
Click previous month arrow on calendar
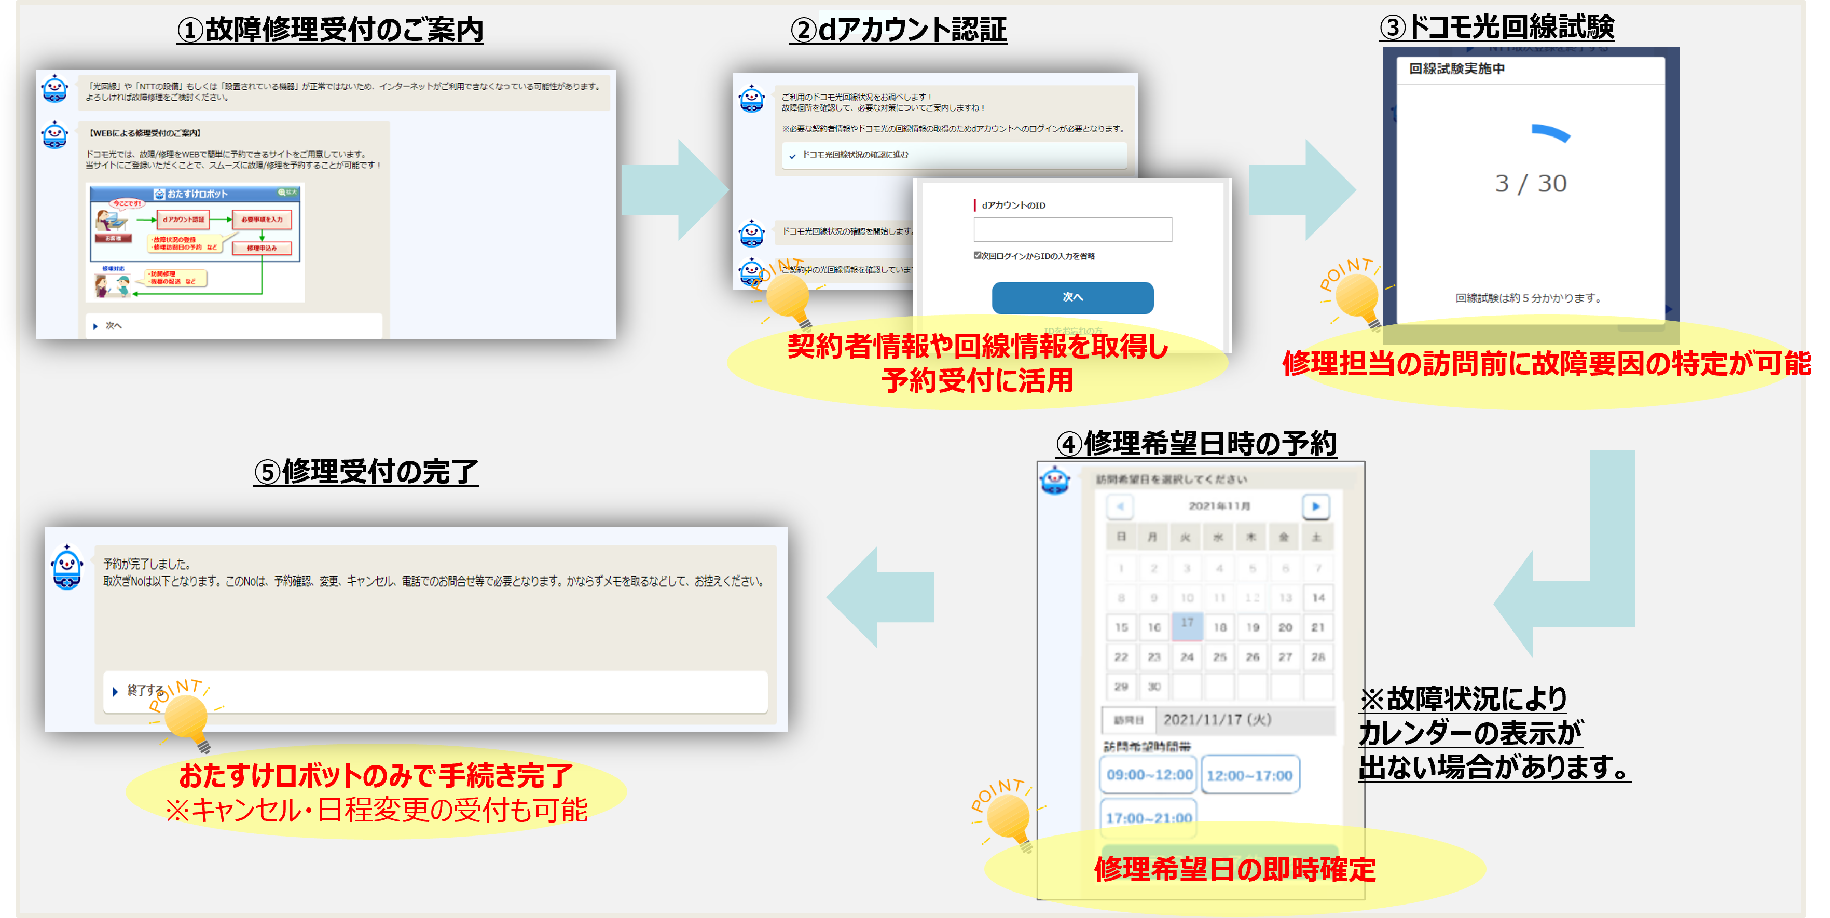pyautogui.click(x=1120, y=506)
